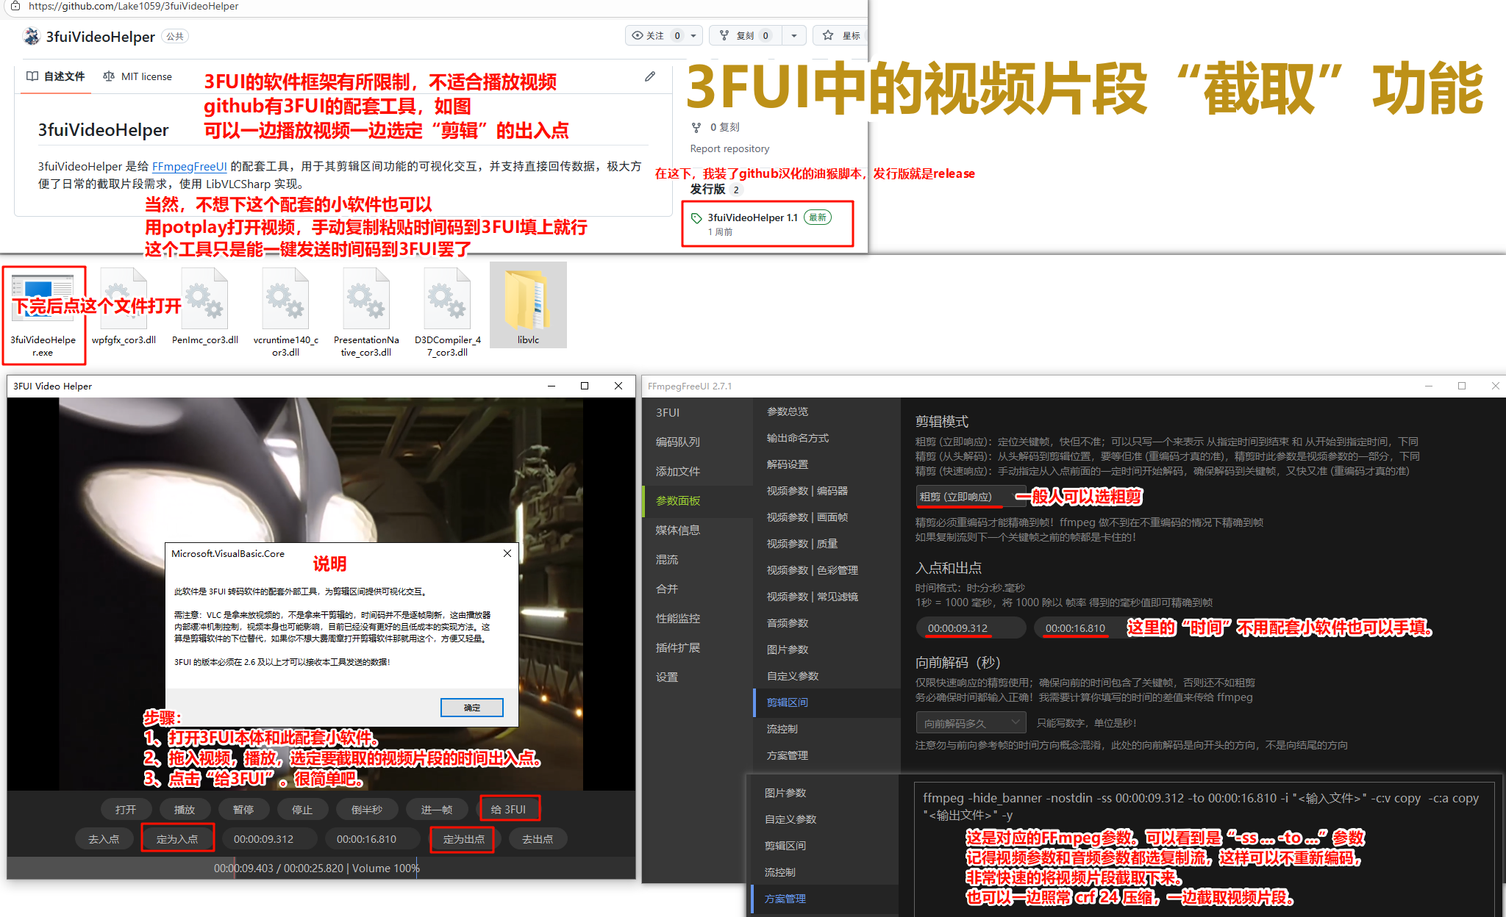Open the 剪辑模式 dropdown showing 粗剪

point(971,497)
